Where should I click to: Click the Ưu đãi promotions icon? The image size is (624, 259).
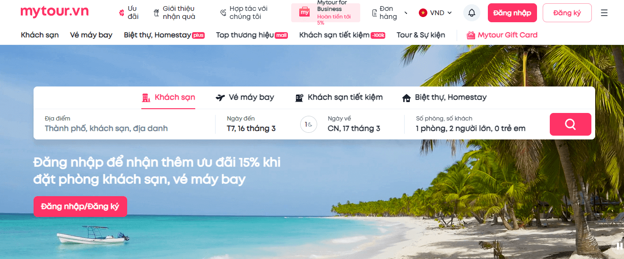pos(121,13)
